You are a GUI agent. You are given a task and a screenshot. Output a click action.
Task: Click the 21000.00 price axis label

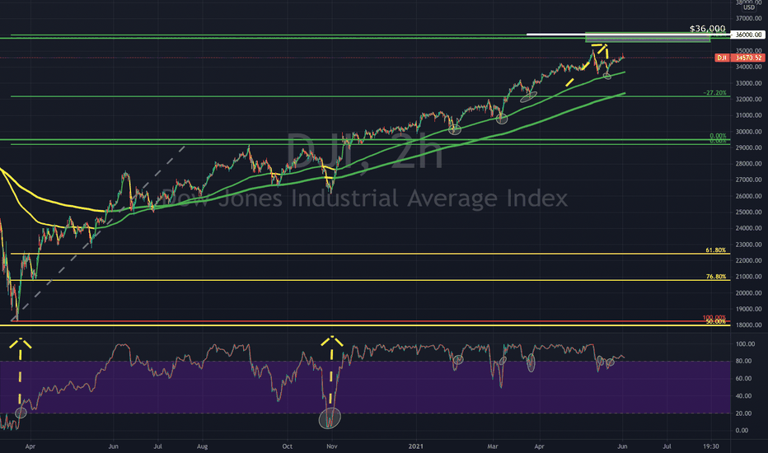tap(749, 277)
